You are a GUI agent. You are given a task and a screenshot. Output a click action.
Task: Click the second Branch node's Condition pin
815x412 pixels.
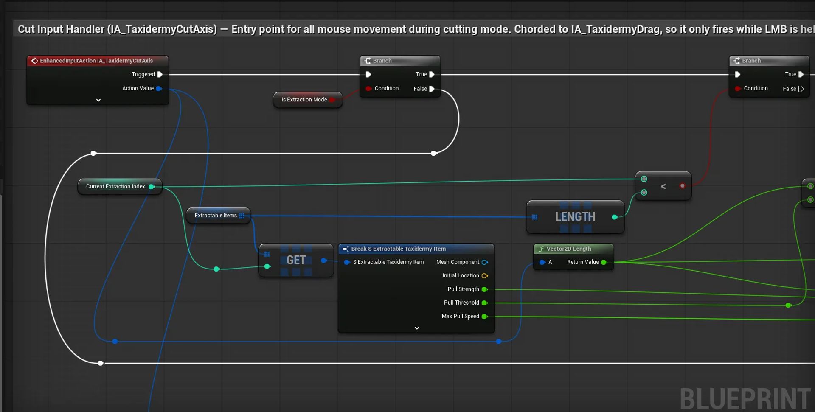coord(738,88)
